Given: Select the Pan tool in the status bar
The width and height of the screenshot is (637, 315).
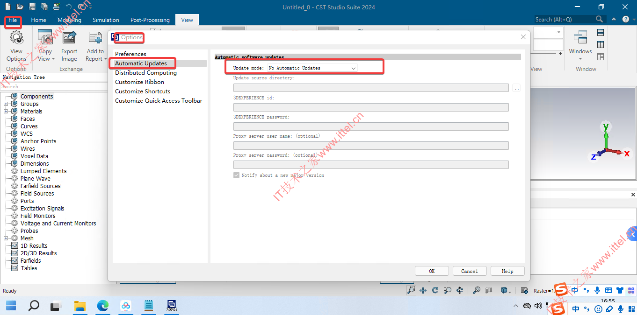Looking at the screenshot, I should 423,290.
